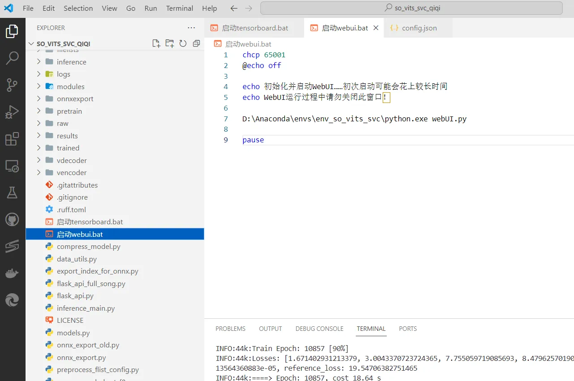Open export_index_for_onnx.py file
Image resolution: width=574 pixels, height=381 pixels.
coord(115,271)
